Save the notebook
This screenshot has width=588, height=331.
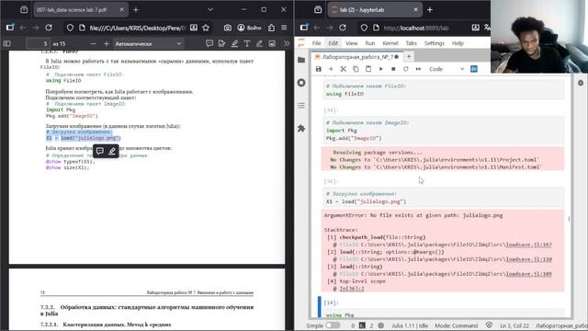point(319,69)
